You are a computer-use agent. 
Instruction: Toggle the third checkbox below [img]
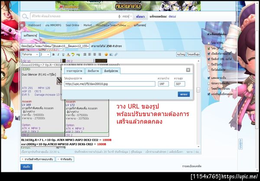click(x=209, y=54)
